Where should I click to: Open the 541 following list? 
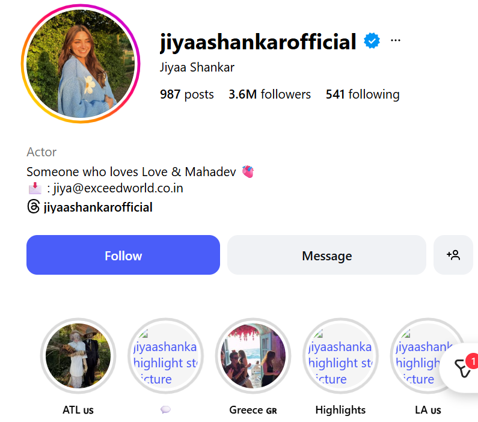click(363, 94)
